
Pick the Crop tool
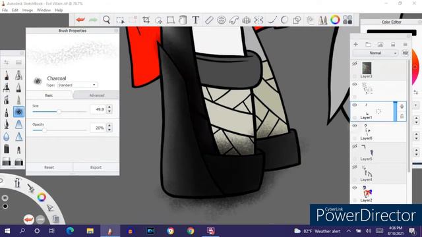point(146,20)
